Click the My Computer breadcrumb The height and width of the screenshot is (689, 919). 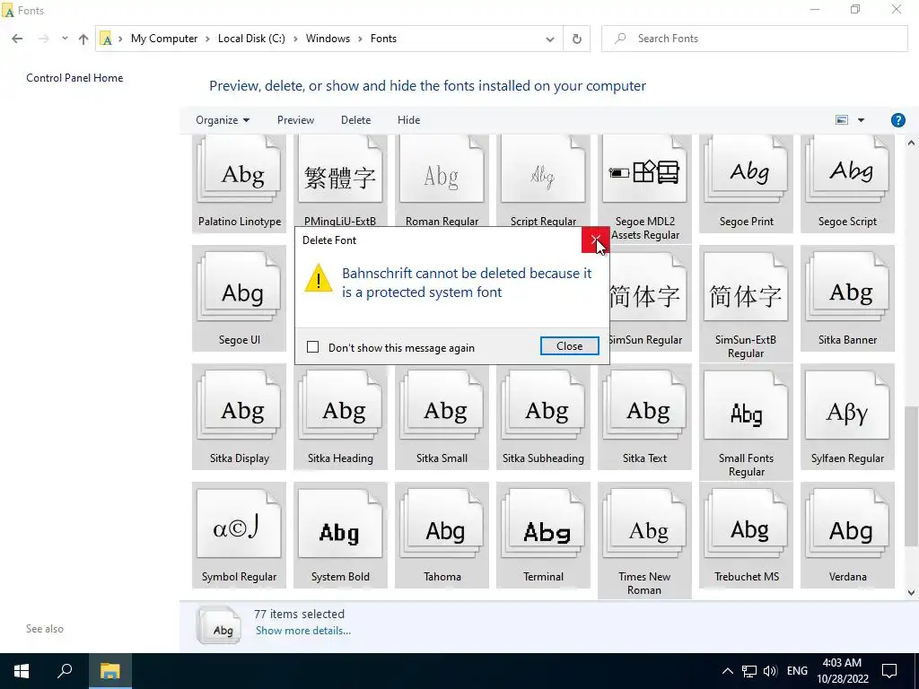tap(164, 39)
